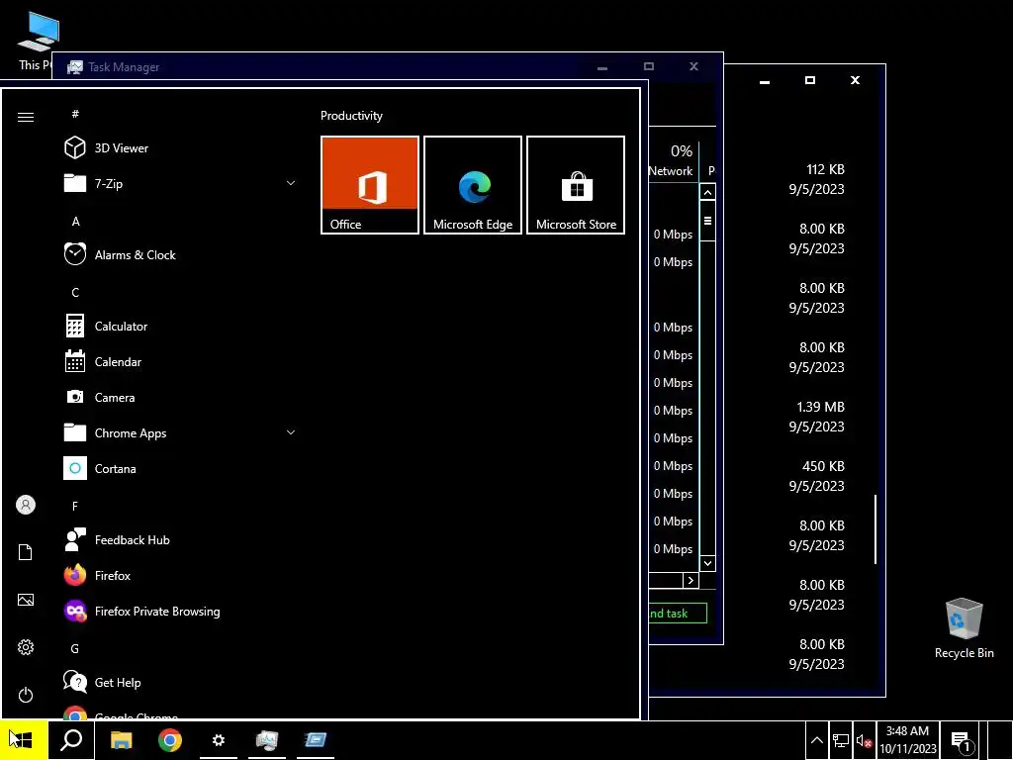Open Feedback Hub app
Screen dimensions: 1013x760
pyautogui.click(x=180, y=539)
